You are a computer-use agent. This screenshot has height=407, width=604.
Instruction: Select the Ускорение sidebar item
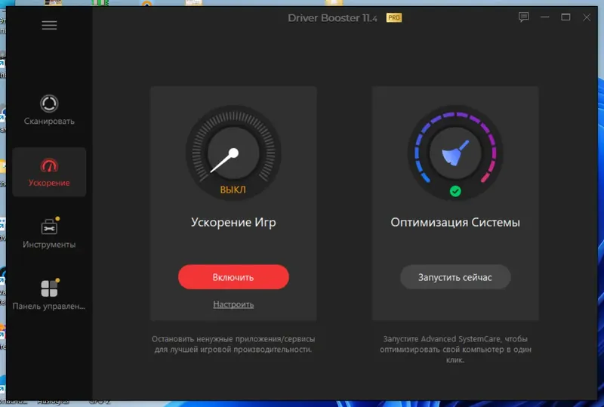pyautogui.click(x=49, y=172)
